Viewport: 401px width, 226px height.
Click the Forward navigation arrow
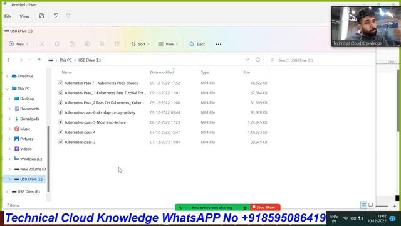20,60
